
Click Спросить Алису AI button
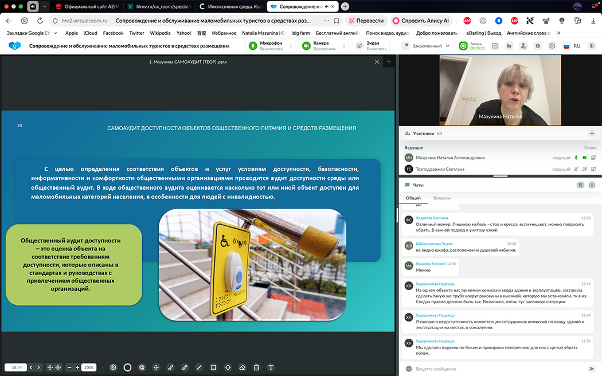click(x=421, y=21)
